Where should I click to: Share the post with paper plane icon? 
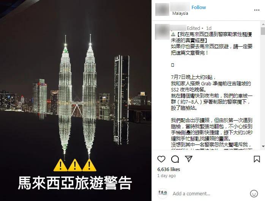189,159
